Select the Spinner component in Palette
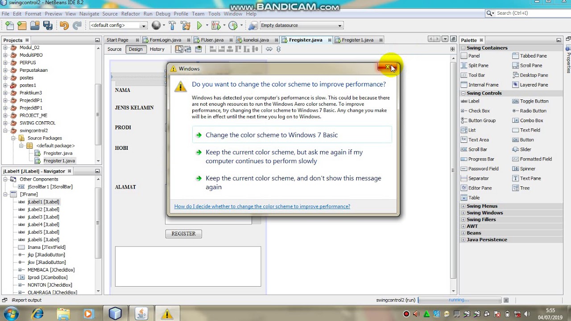This screenshot has width=571, height=321. [524, 169]
